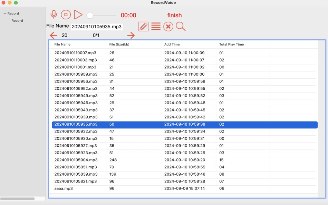Click the File Name text field
328x205 pixels.
tap(97, 27)
